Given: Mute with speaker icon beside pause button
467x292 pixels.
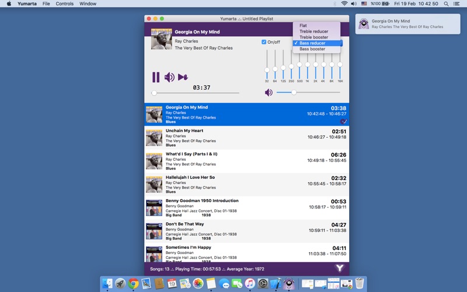Looking at the screenshot, I should pyautogui.click(x=169, y=77).
